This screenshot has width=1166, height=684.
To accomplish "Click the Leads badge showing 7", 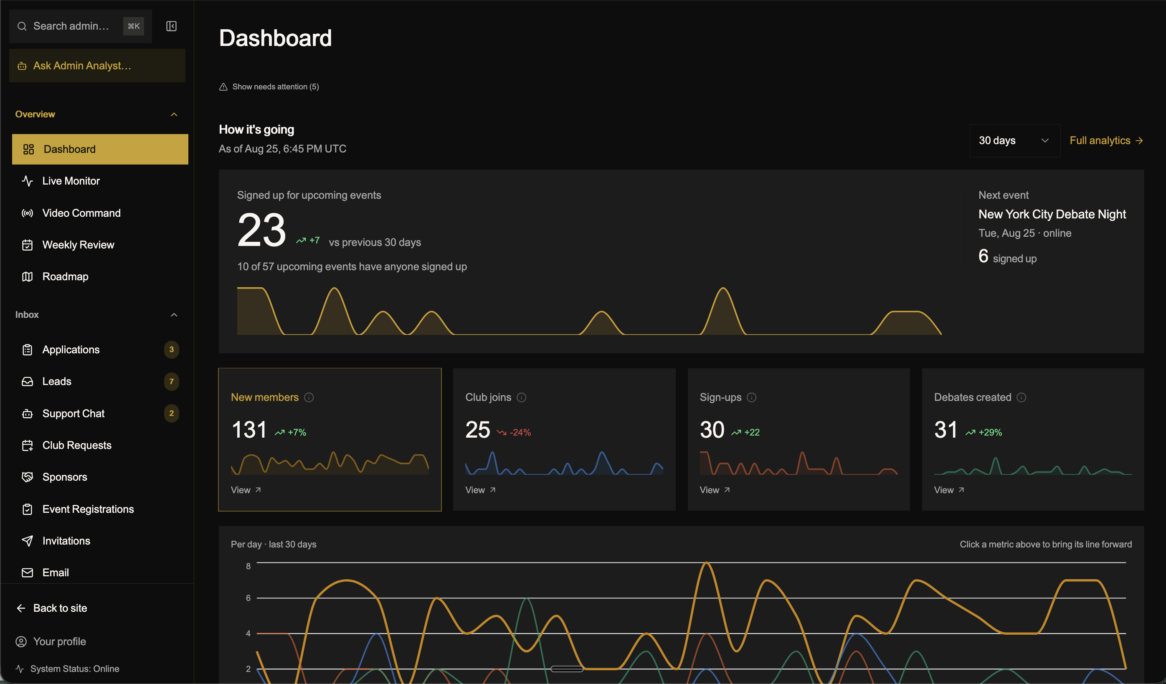I will (171, 381).
